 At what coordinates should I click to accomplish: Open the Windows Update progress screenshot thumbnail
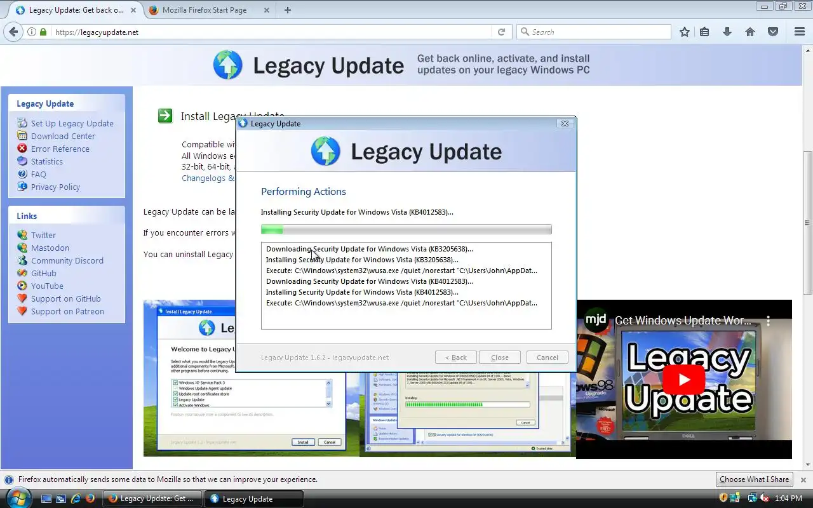(467, 414)
